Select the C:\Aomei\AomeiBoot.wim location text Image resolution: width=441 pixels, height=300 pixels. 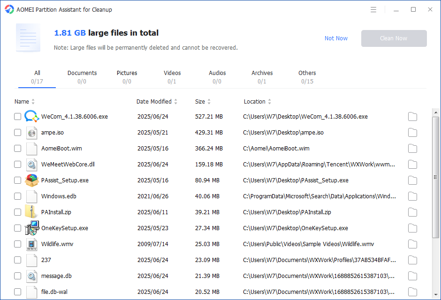276,148
